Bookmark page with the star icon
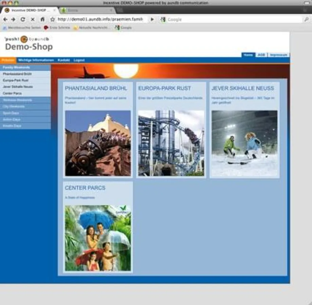 tap(53, 20)
